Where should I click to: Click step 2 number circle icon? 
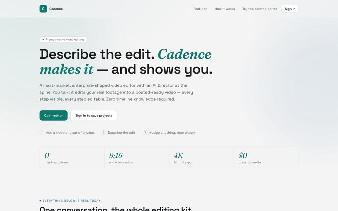coord(104,133)
